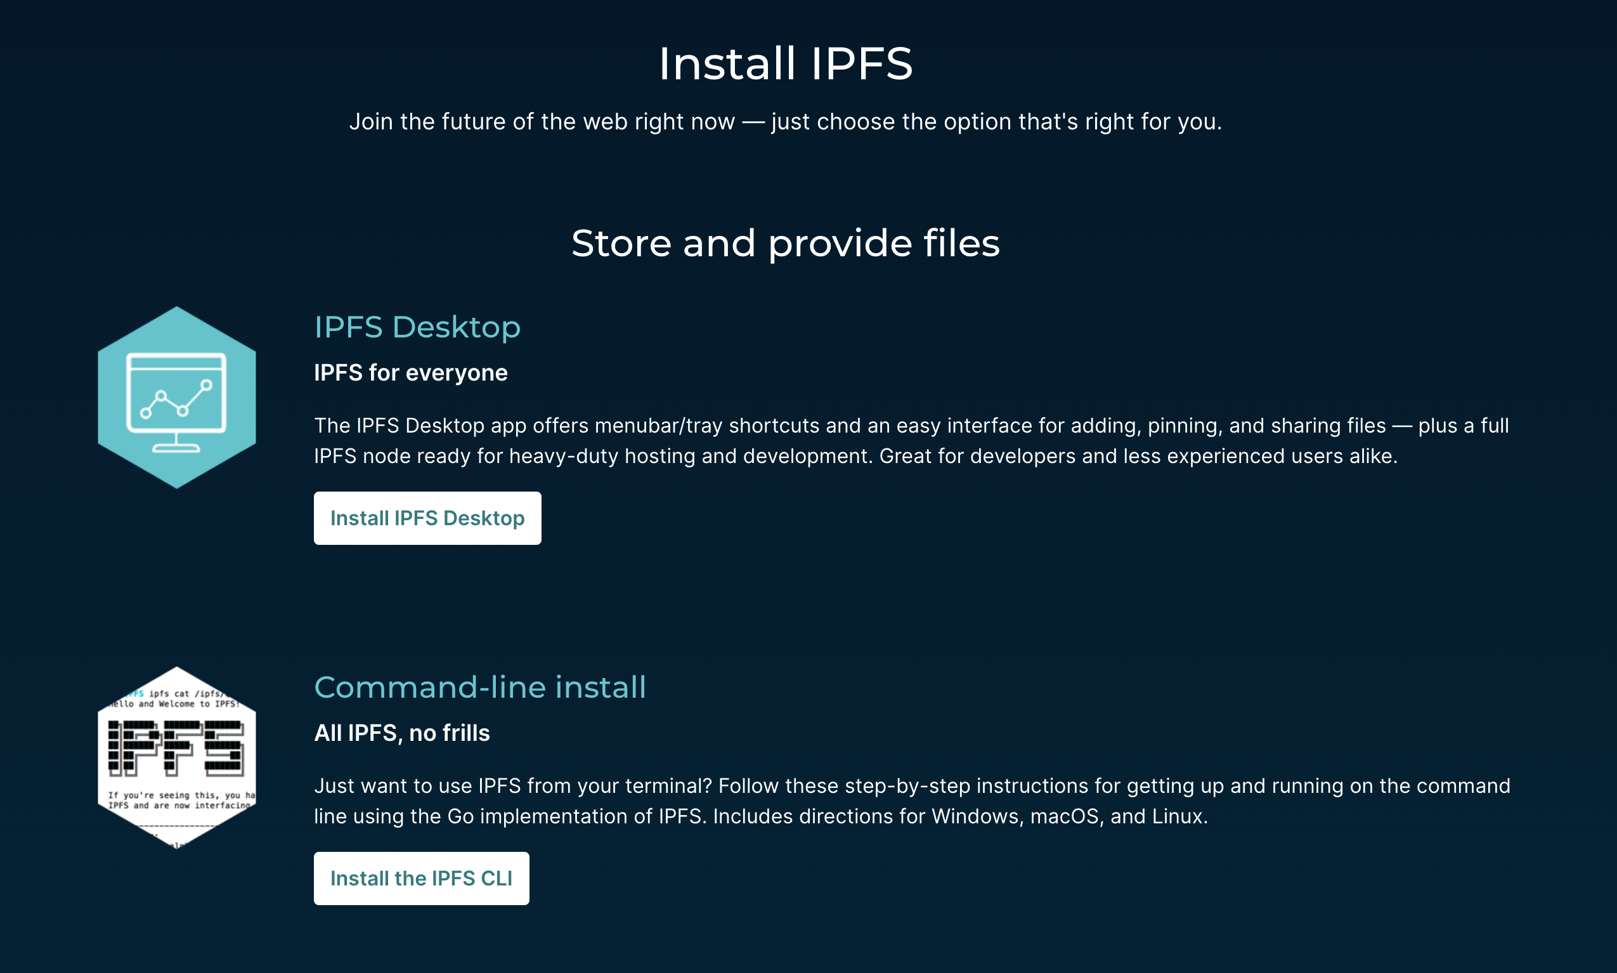1617x973 pixels.
Task: Click the IPFS Desktop hexagon monitor icon
Action: pyautogui.click(x=176, y=397)
